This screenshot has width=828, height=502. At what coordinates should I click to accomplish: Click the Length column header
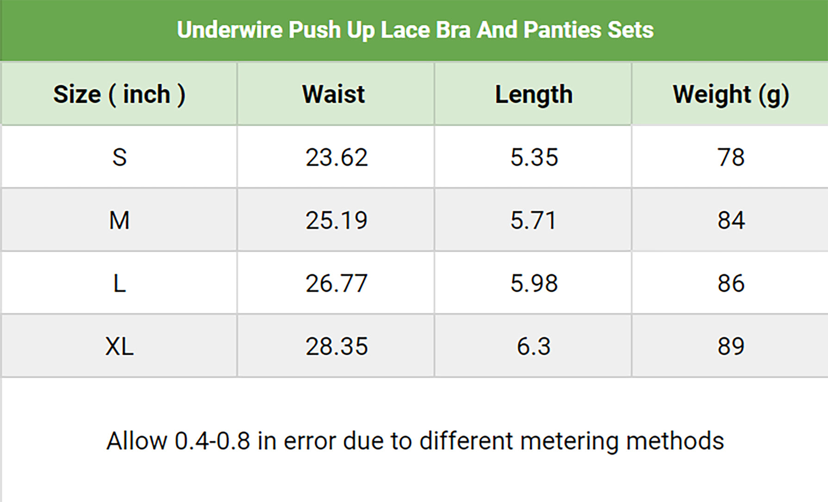coord(534,94)
